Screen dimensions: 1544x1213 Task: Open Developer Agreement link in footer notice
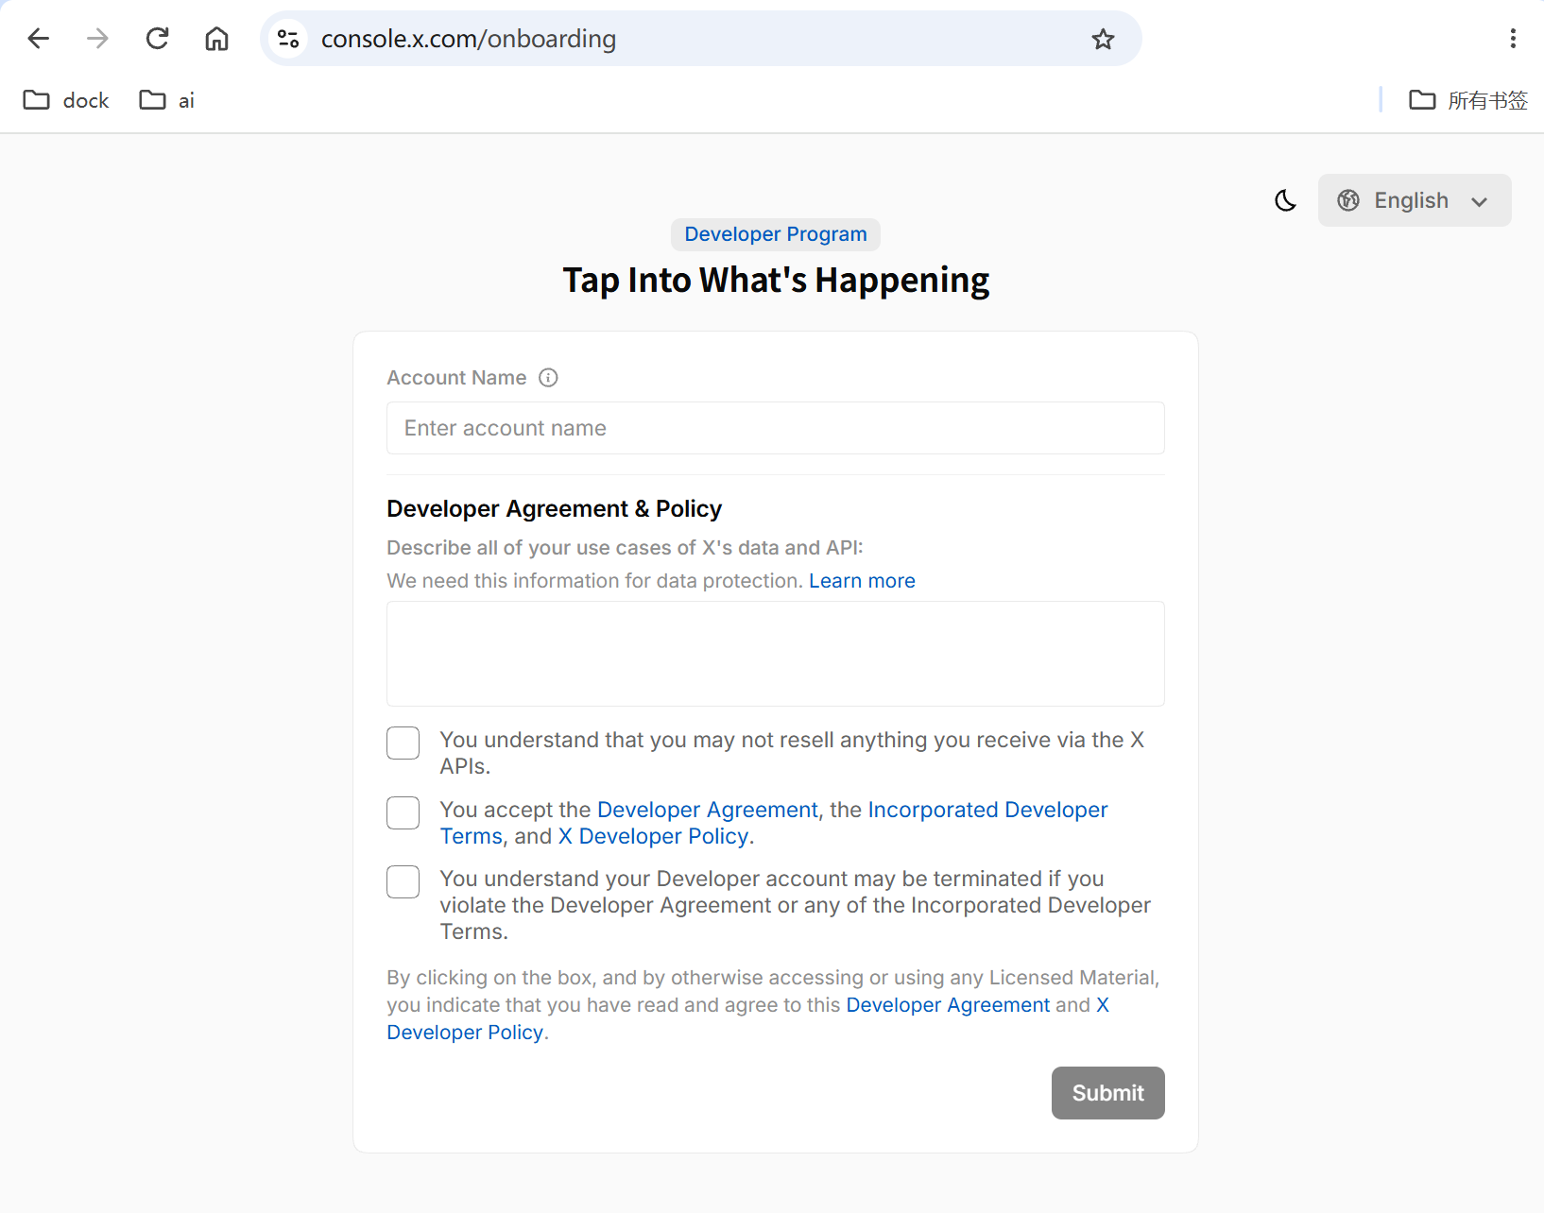(x=948, y=1005)
